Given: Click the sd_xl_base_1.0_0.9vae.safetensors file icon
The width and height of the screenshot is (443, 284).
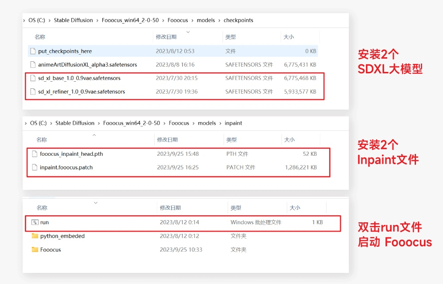Looking at the screenshot, I should point(33,78).
